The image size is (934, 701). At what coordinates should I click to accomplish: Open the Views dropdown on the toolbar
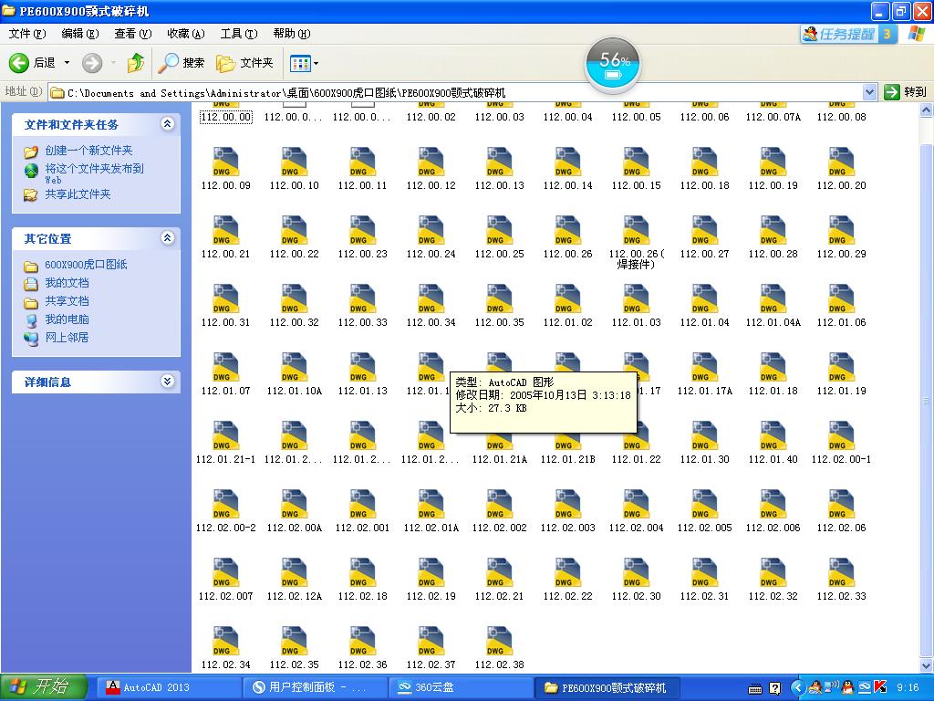[317, 64]
